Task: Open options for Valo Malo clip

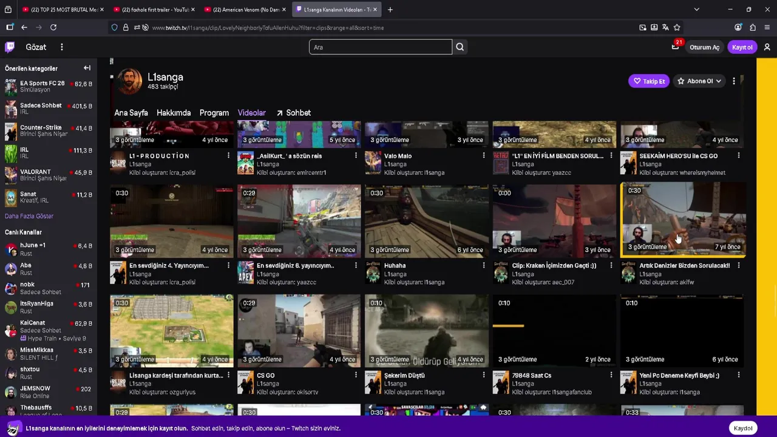Action: pos(484,156)
